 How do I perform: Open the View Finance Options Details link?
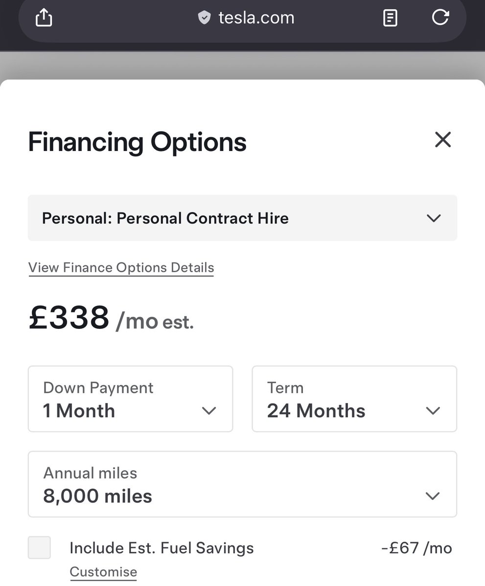point(121,268)
